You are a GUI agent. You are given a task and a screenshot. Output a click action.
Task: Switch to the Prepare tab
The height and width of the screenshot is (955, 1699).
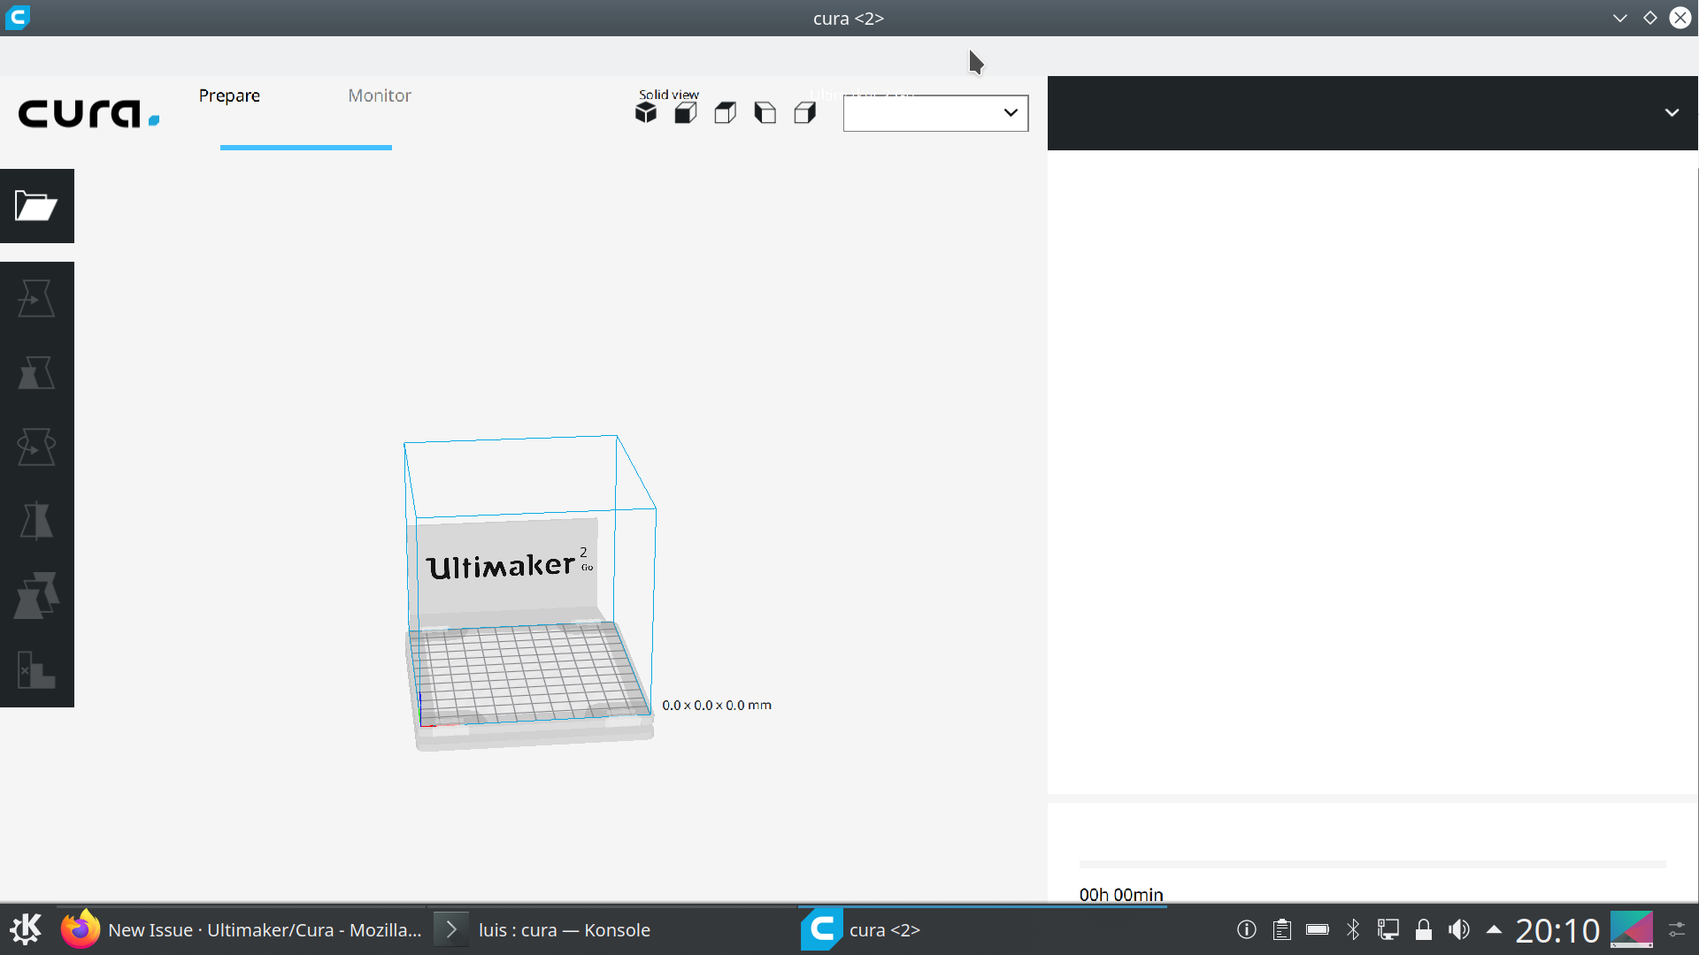click(x=229, y=95)
